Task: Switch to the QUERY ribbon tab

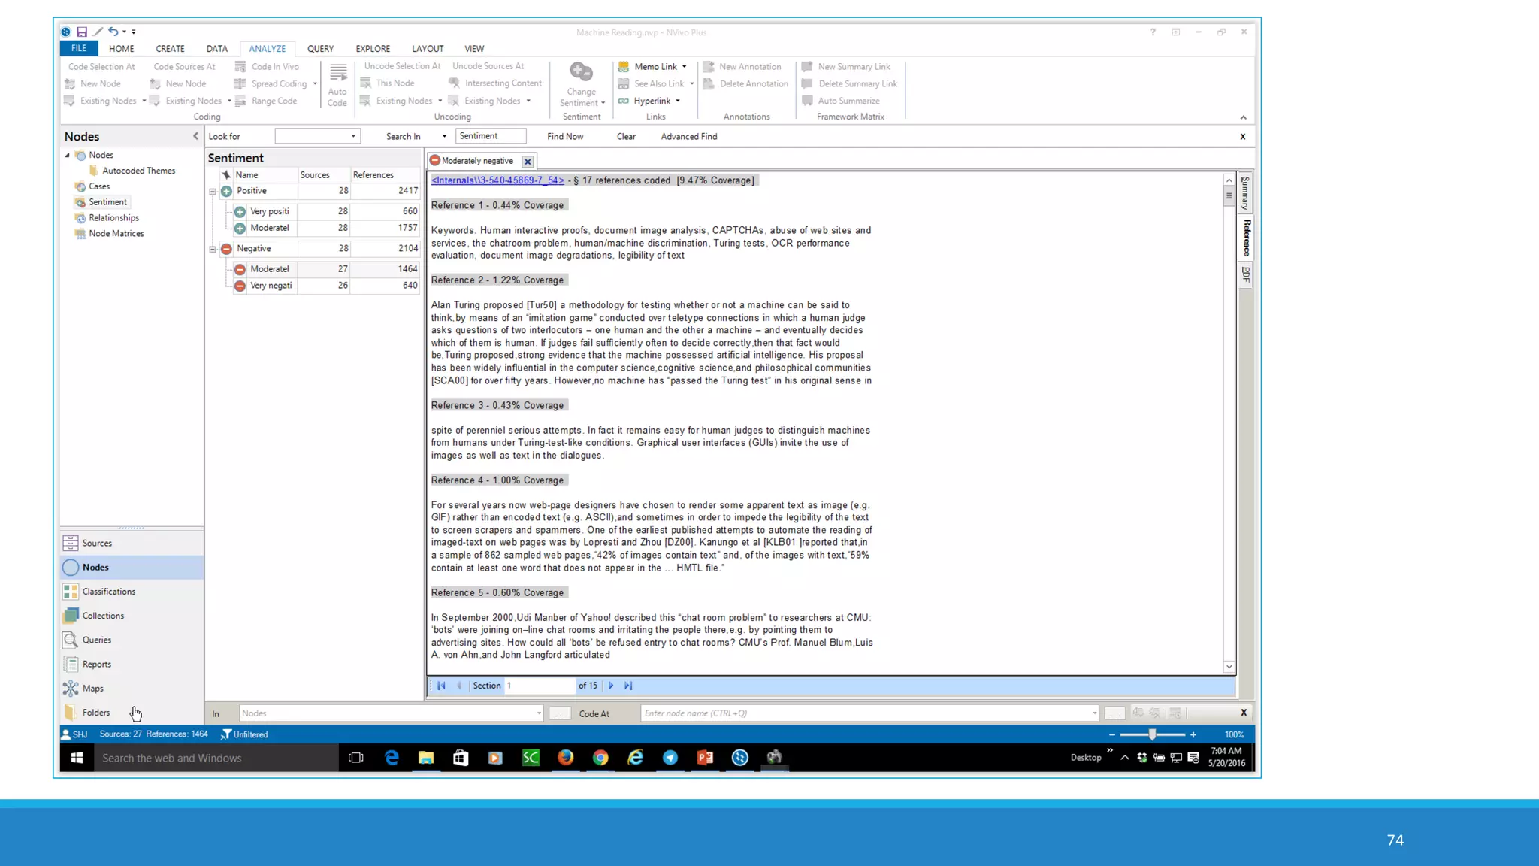Action: [x=320, y=49]
